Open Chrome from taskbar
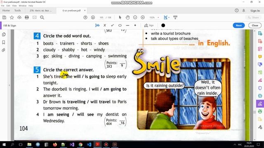This screenshot has width=264, height=148. point(80,144)
